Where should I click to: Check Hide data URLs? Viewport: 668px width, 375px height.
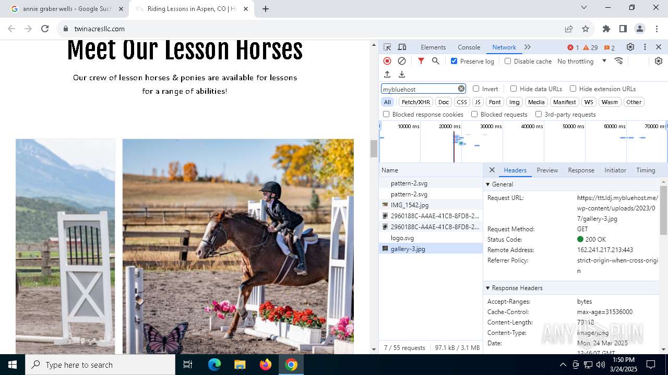point(514,89)
